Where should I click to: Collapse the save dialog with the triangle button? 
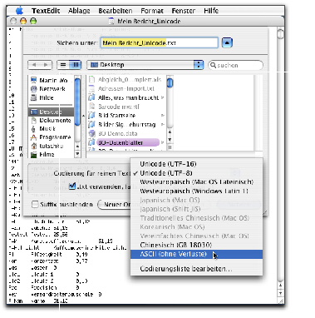click(x=227, y=42)
